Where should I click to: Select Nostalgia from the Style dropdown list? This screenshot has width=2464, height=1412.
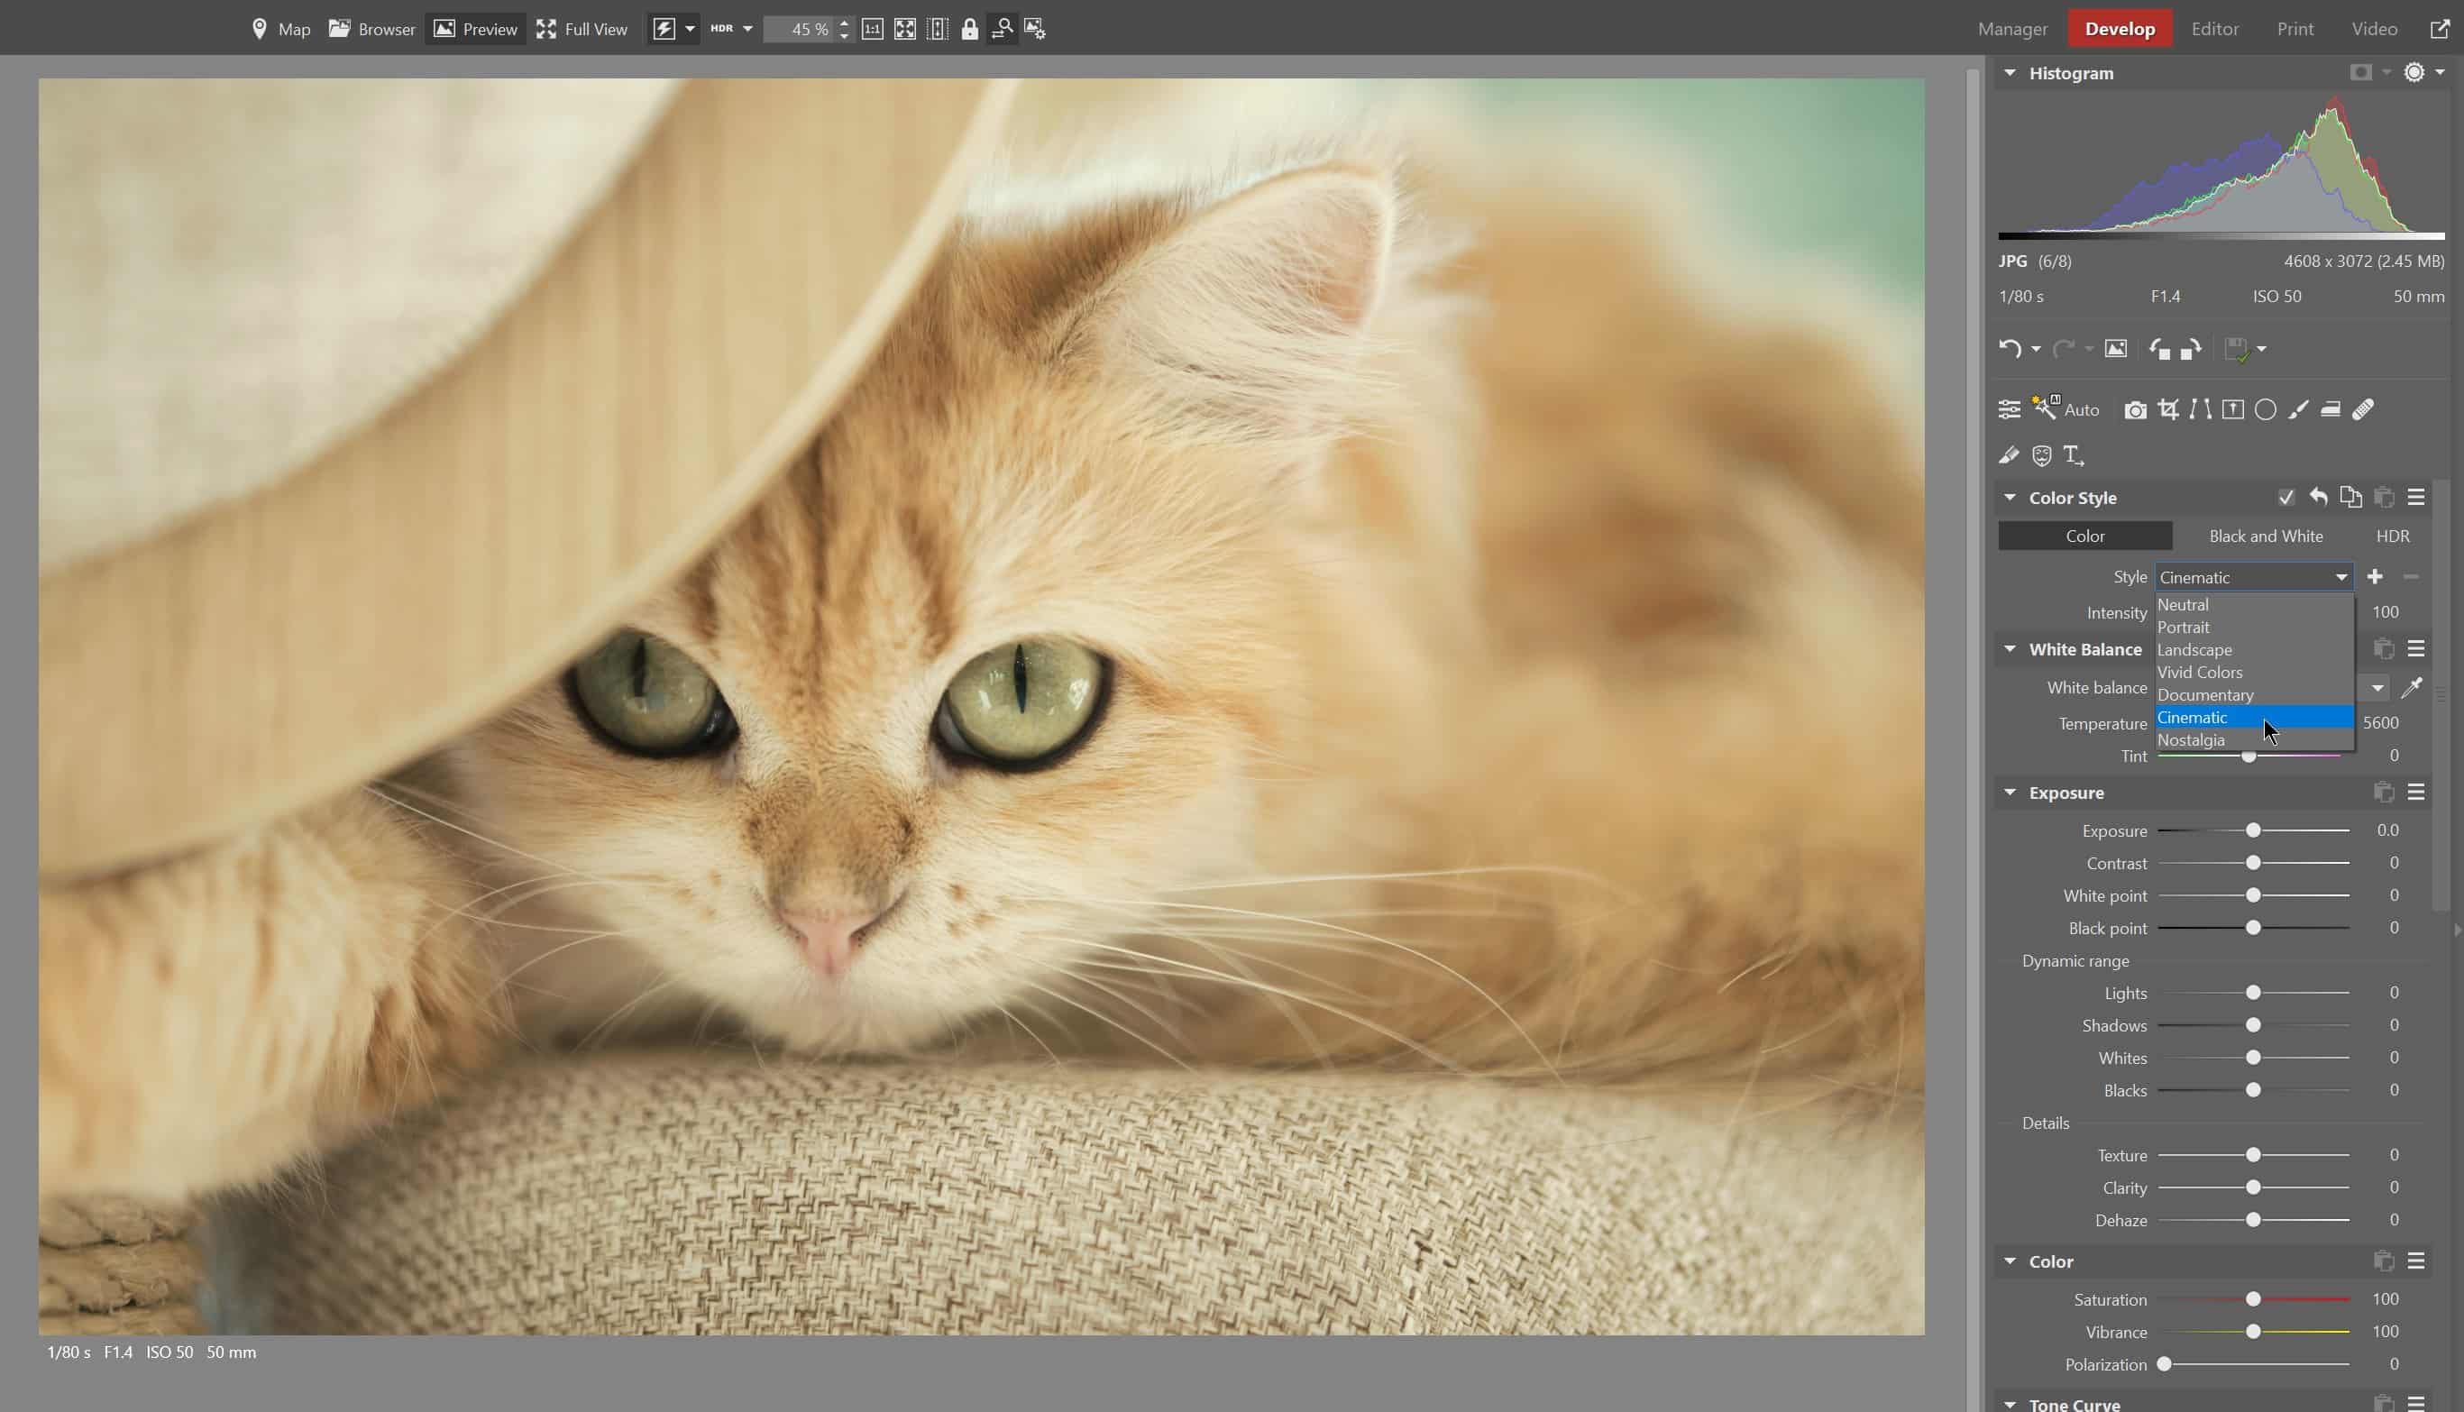pyautogui.click(x=2193, y=740)
